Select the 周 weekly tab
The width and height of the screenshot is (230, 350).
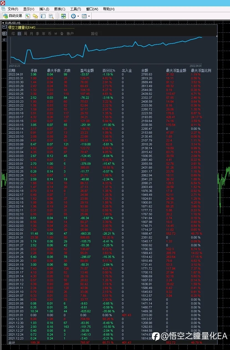[25, 34]
